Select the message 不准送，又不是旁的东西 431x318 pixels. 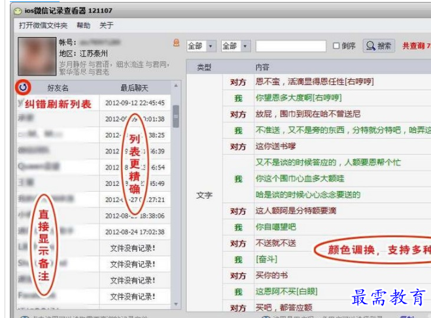pyautogui.click(x=343, y=130)
